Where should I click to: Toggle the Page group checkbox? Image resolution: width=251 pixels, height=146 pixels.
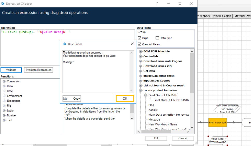(140, 38)
